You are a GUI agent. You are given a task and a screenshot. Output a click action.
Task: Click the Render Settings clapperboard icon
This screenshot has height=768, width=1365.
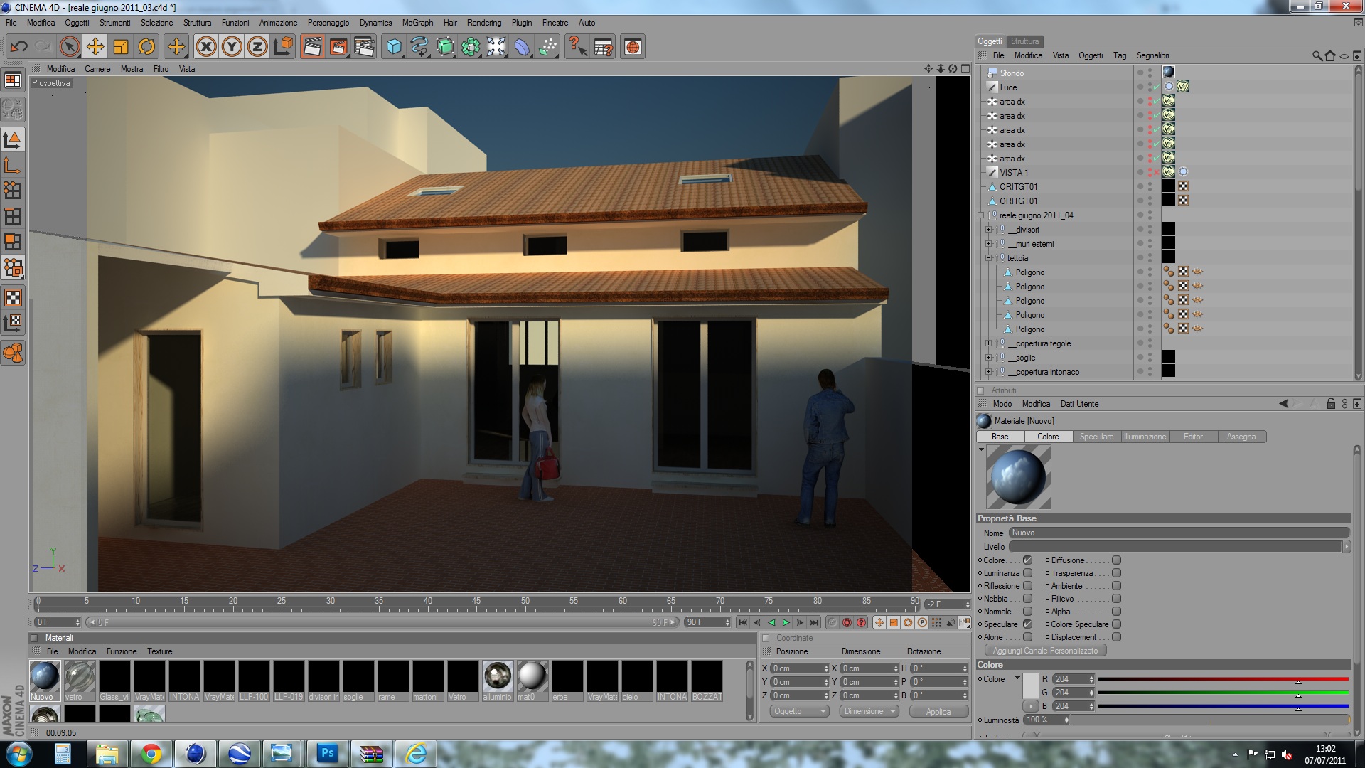(364, 47)
